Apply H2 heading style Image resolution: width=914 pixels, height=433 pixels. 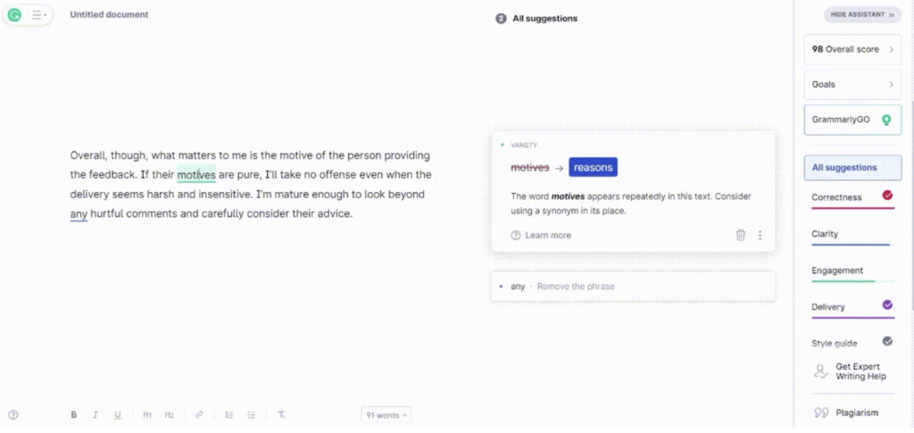click(x=169, y=415)
